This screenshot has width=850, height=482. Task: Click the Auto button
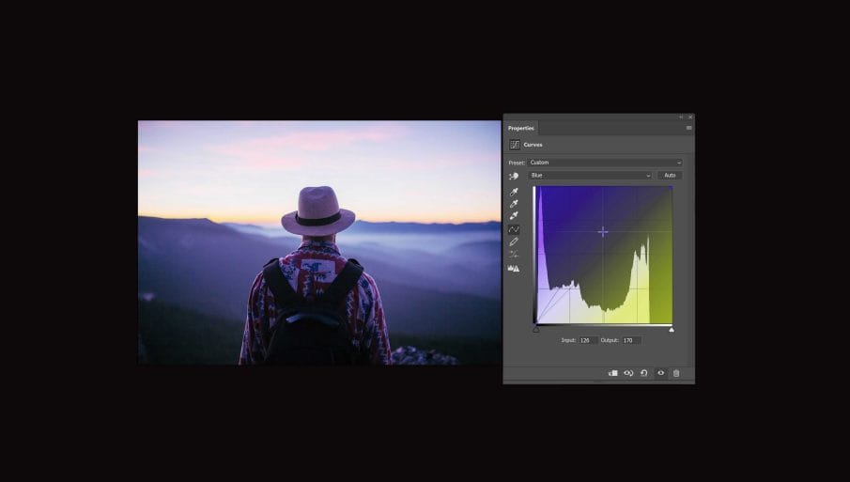pos(670,176)
